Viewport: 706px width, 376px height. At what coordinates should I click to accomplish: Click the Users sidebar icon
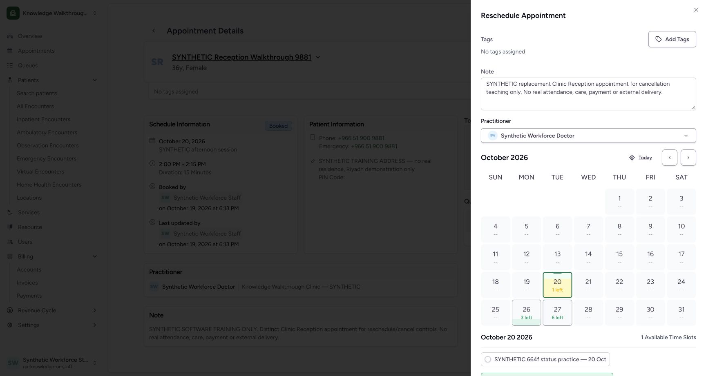pos(10,242)
